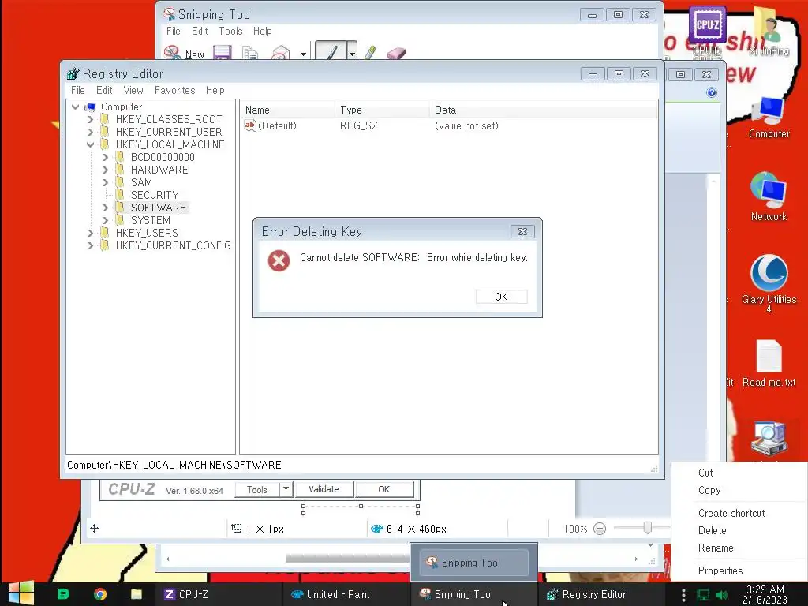808x606 pixels.
Task: Select the SOFTWARE key in tree
Action: [x=158, y=208]
